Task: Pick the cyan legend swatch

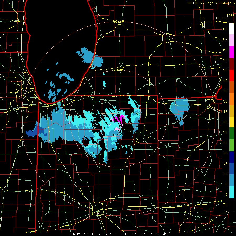Action: pos(232,192)
